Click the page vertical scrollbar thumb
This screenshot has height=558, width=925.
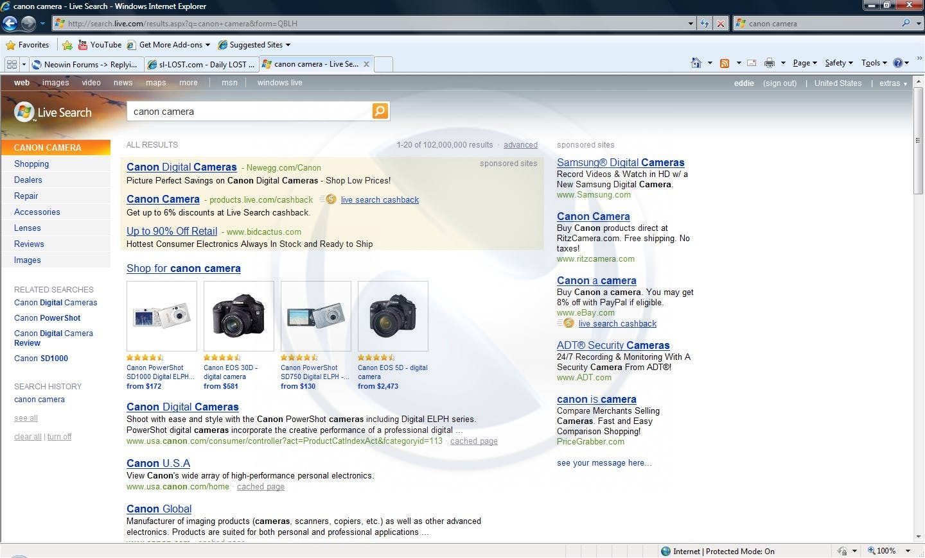pos(918,141)
